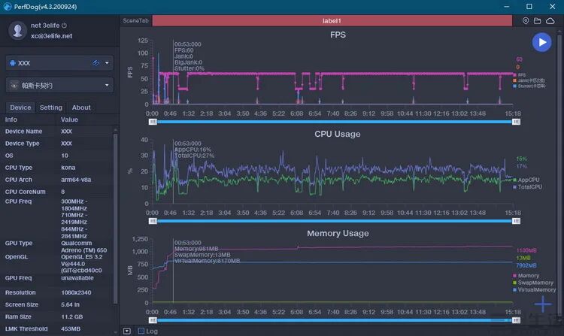Click the location pin icon in SceneTab bar
This screenshot has height=336, width=564.
click(526, 21)
